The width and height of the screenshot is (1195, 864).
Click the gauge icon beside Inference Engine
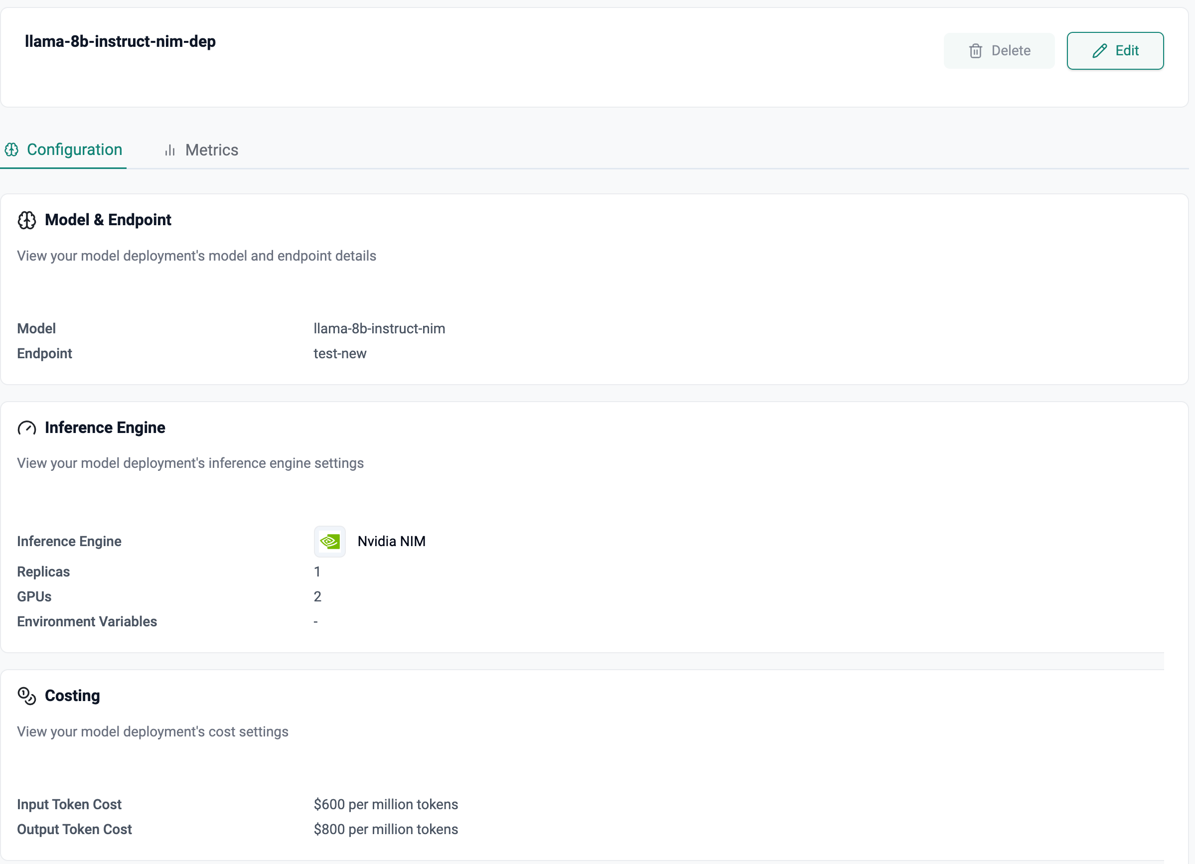pos(27,428)
